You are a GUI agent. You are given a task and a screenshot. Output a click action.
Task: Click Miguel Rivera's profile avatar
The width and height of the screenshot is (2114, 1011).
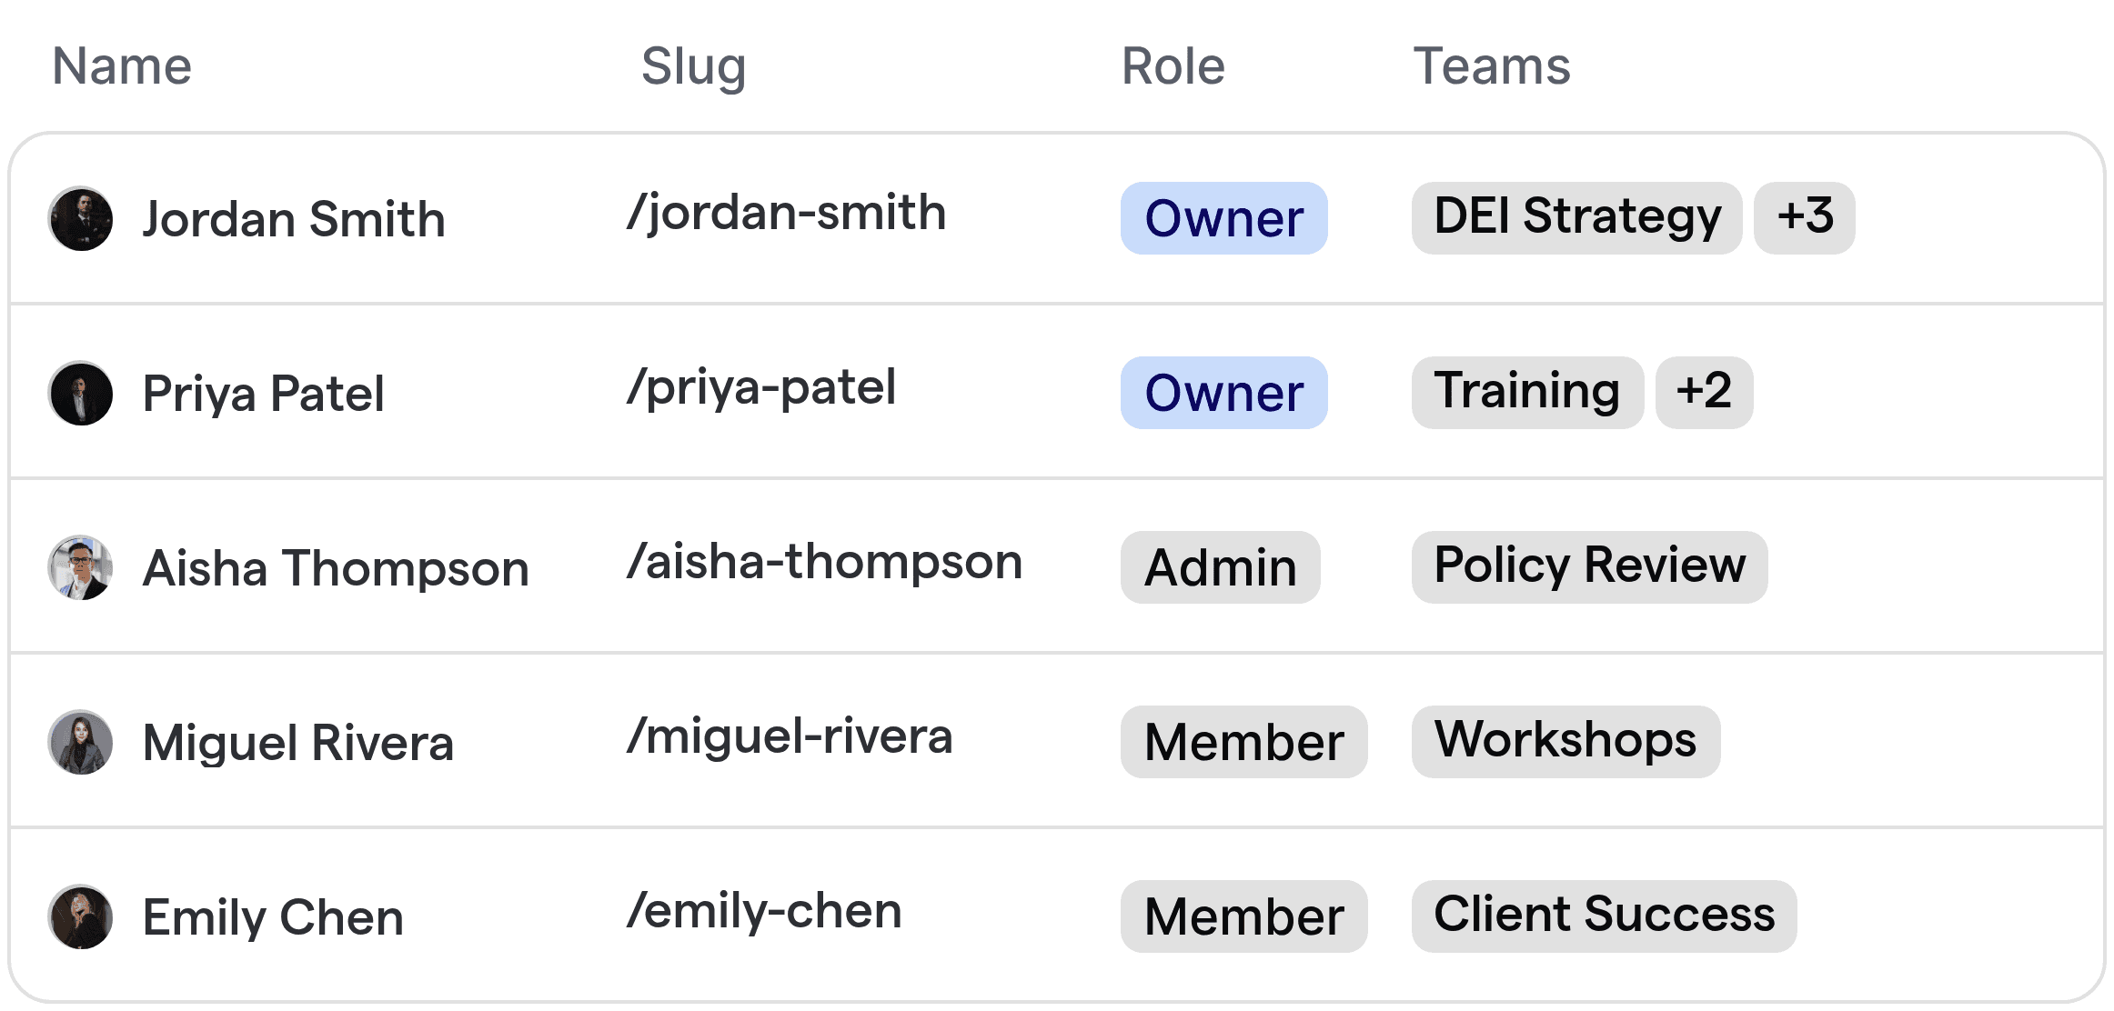tap(80, 742)
